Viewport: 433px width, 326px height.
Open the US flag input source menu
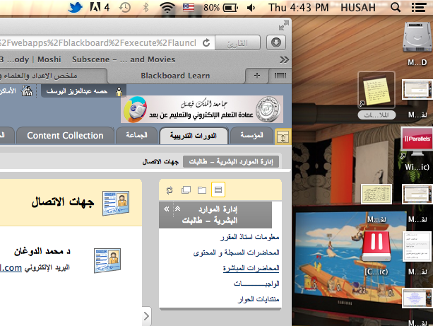[x=189, y=8]
